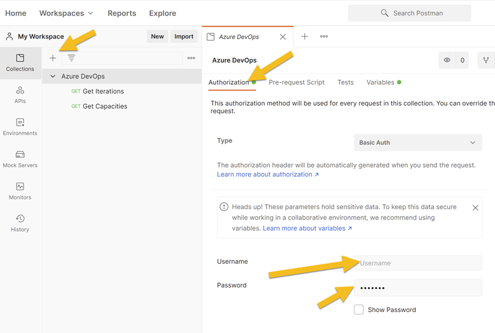495x333 pixels.
Task: Open the Mock Servers sidebar panel
Action: (x=20, y=159)
